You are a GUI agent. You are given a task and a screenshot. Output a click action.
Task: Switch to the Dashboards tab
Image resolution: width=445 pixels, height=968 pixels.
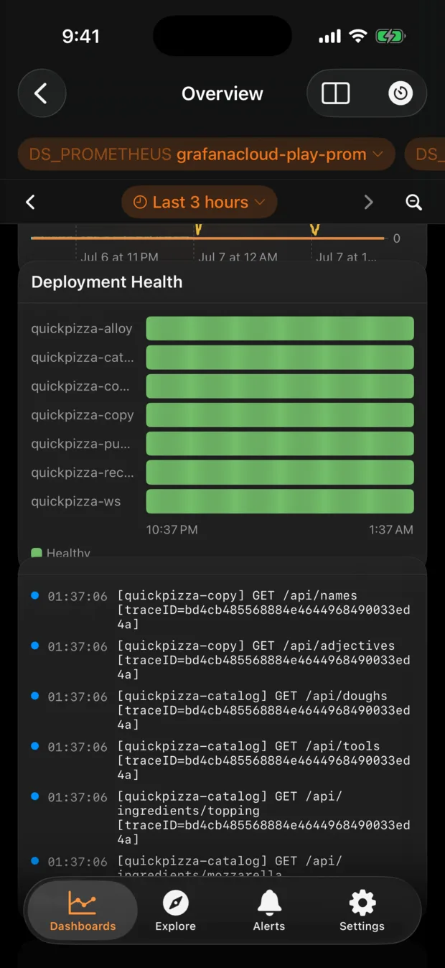(x=83, y=911)
